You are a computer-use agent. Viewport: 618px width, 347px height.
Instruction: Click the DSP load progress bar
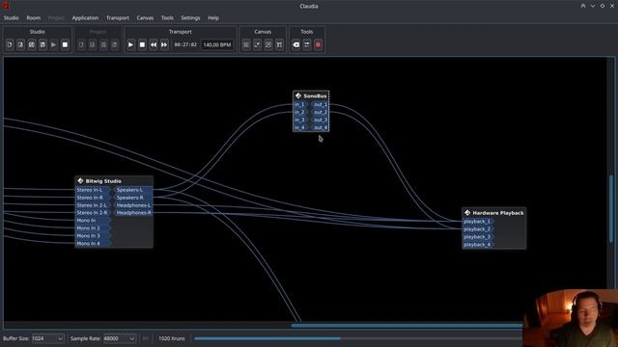tap(358, 338)
